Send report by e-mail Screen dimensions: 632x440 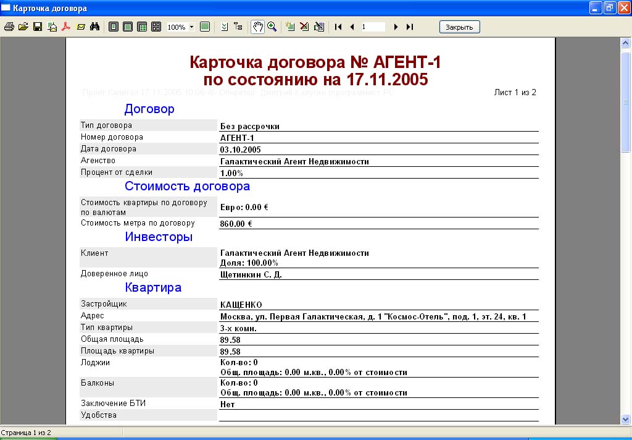point(81,27)
